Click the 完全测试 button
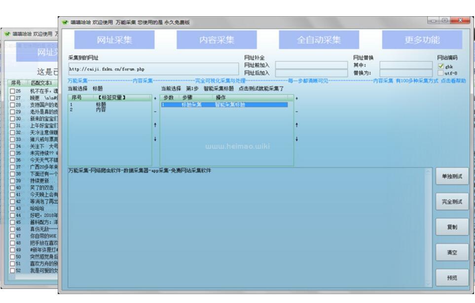This screenshot has width=475, height=303. click(x=451, y=202)
